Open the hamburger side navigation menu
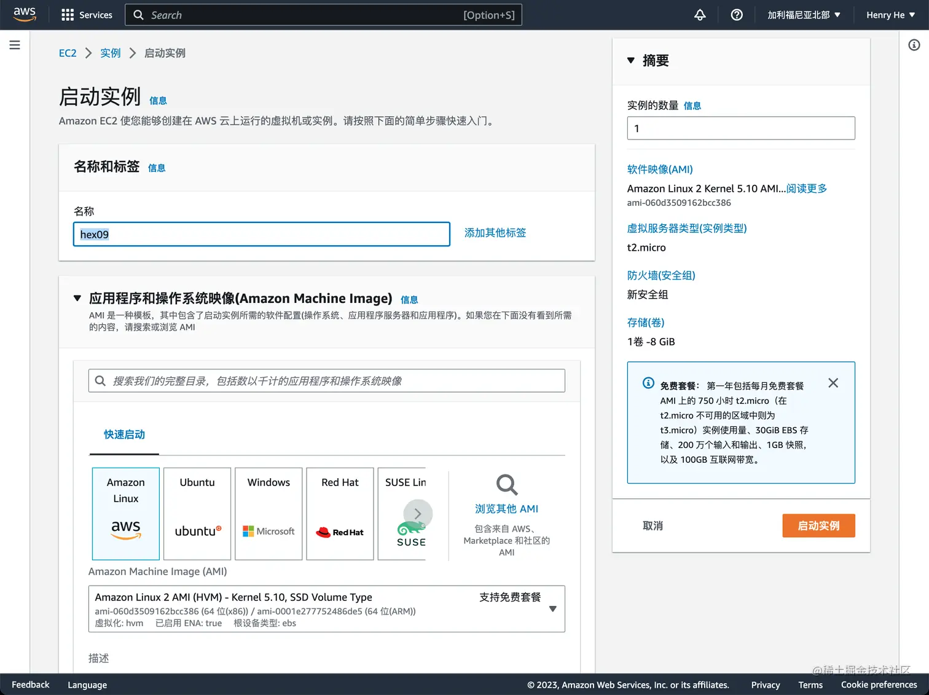This screenshot has height=695, width=929. coord(15,45)
